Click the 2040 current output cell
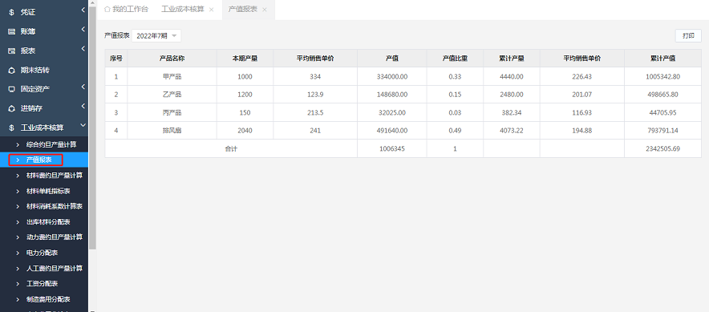Image resolution: width=709 pixels, height=312 pixels. pyautogui.click(x=245, y=131)
